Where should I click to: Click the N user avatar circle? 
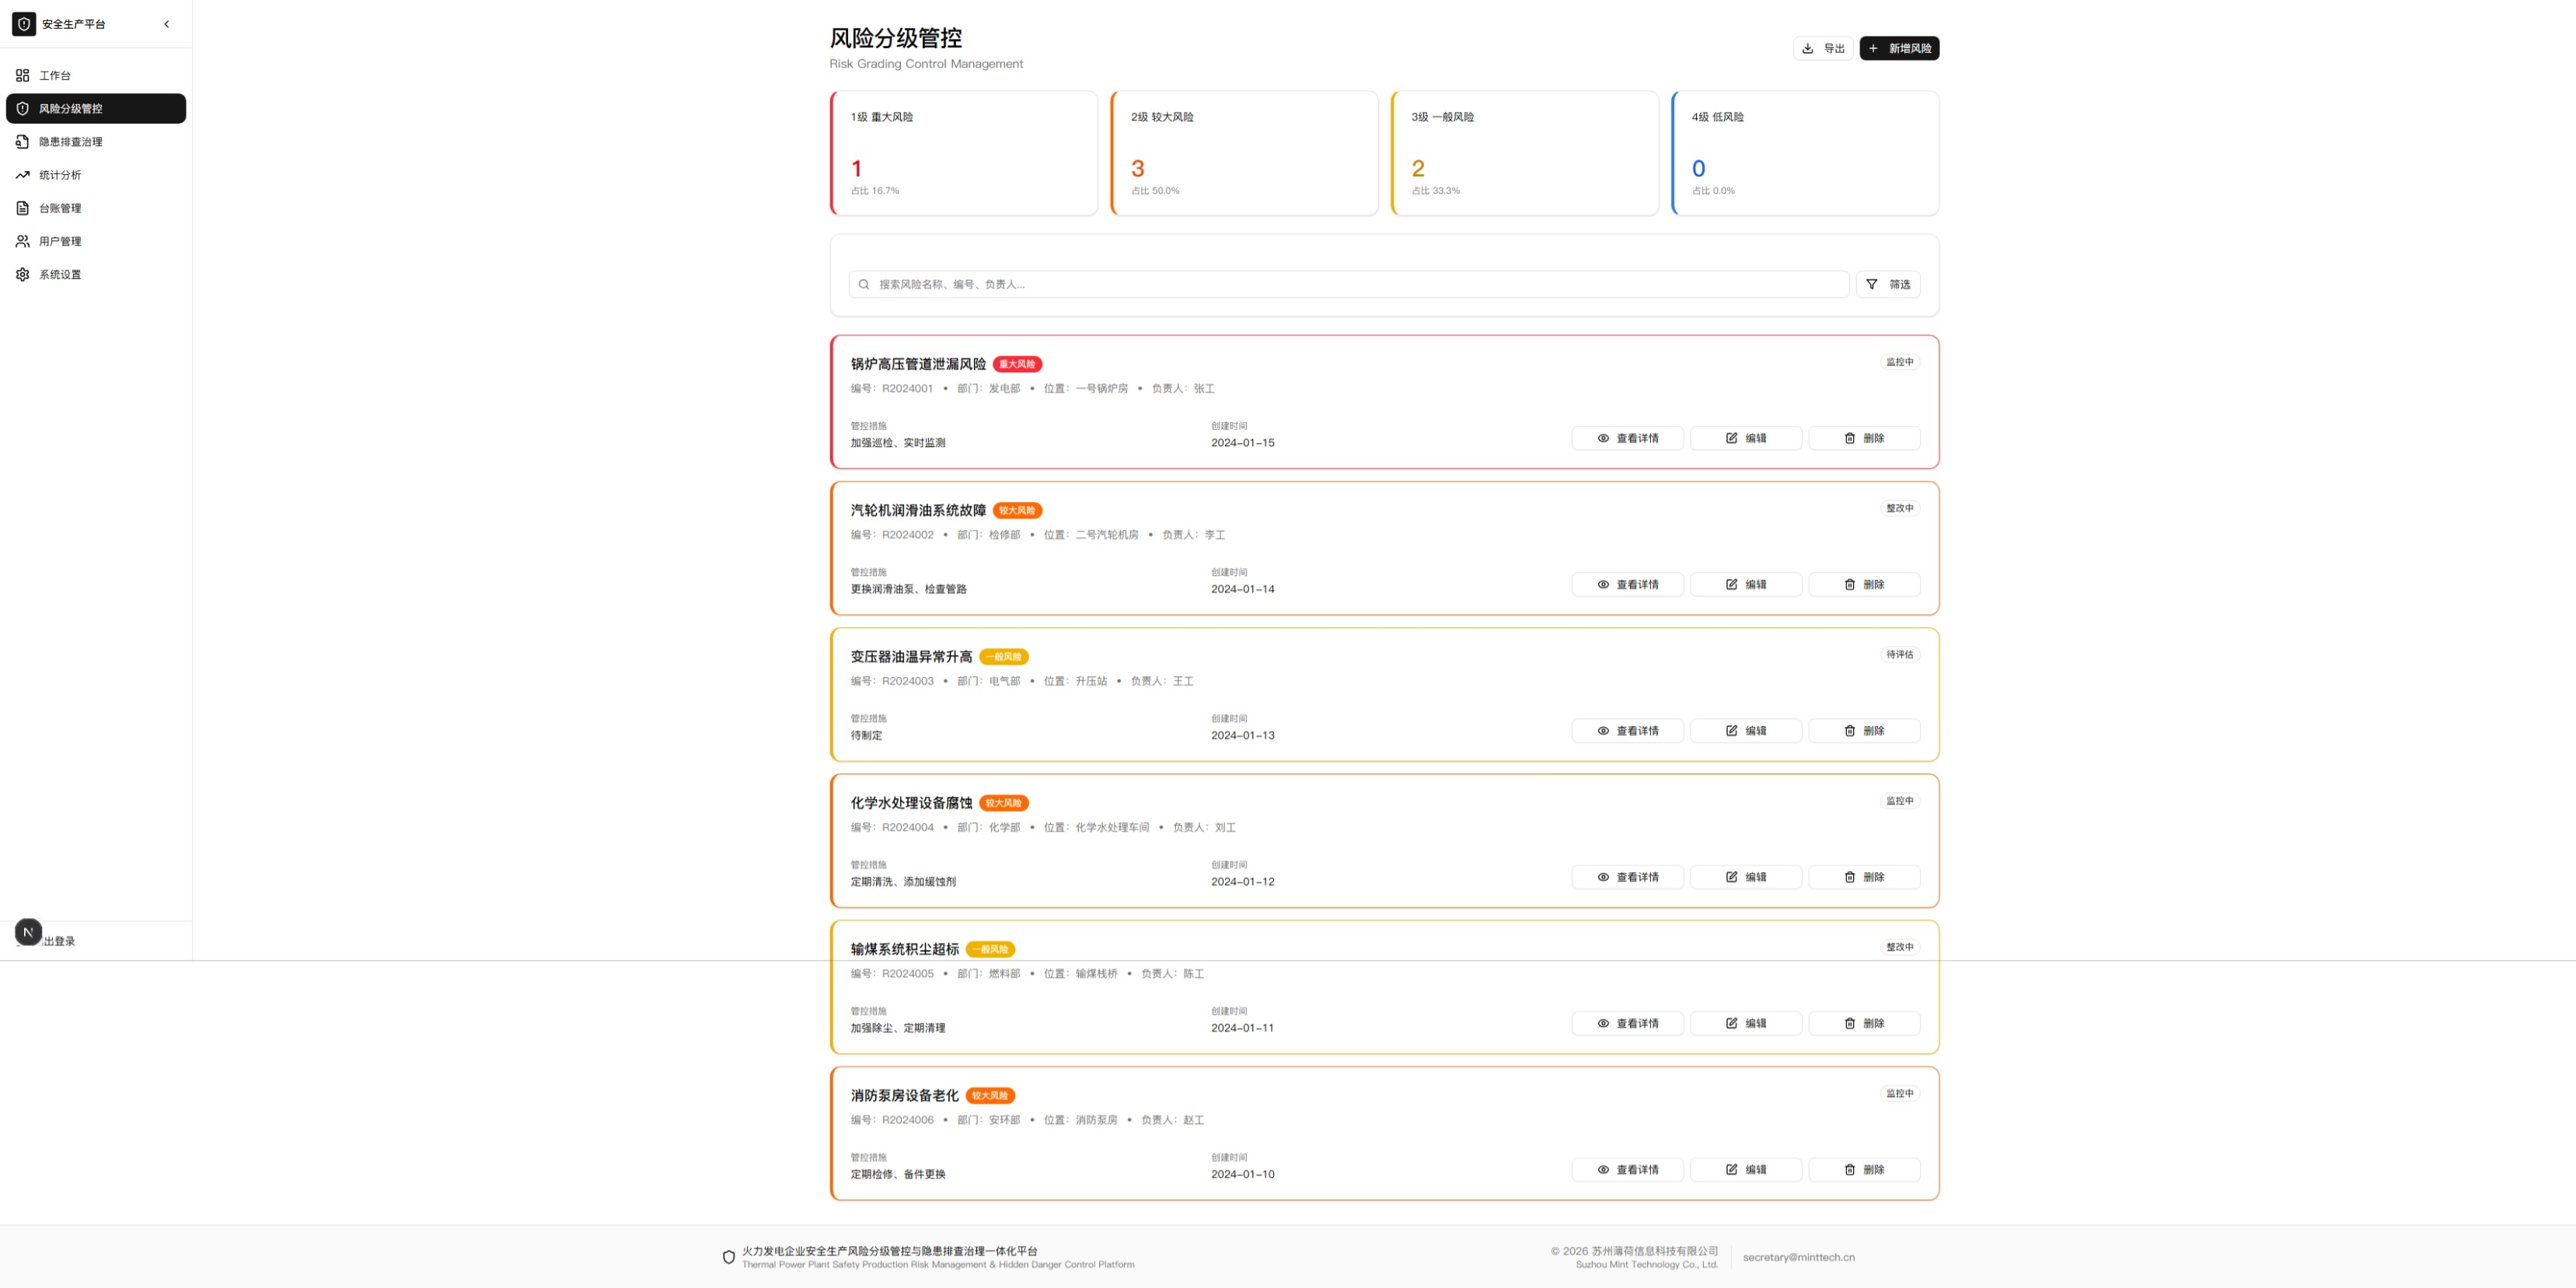click(x=27, y=932)
